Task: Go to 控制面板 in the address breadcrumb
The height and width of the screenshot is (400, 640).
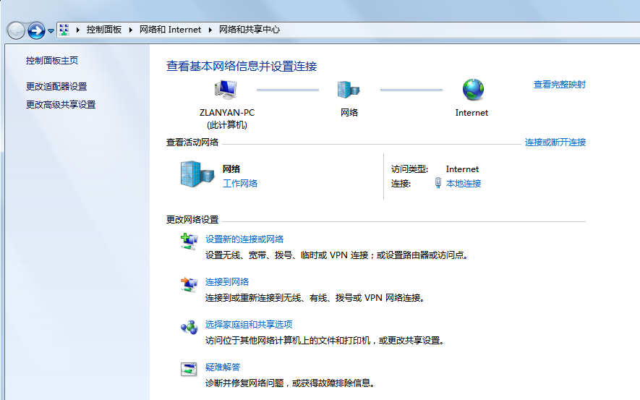Action: [103, 30]
